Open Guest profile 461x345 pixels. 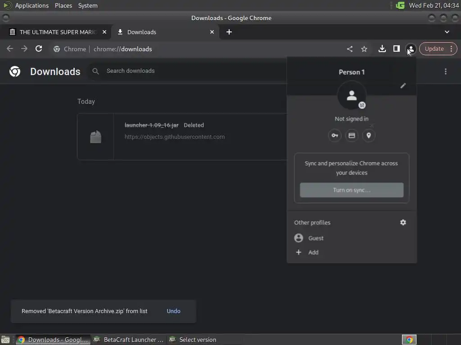pos(352,238)
